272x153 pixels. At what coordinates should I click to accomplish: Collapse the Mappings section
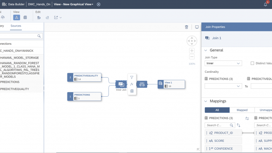205,101
